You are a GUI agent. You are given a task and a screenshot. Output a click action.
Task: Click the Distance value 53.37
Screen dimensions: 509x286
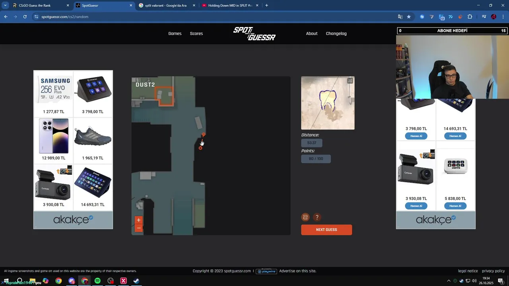pos(312,143)
